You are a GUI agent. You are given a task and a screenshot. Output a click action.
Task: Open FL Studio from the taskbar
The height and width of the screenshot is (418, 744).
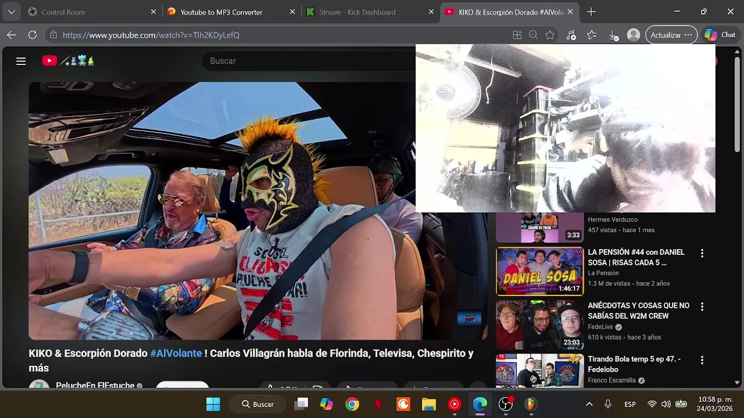(531, 404)
